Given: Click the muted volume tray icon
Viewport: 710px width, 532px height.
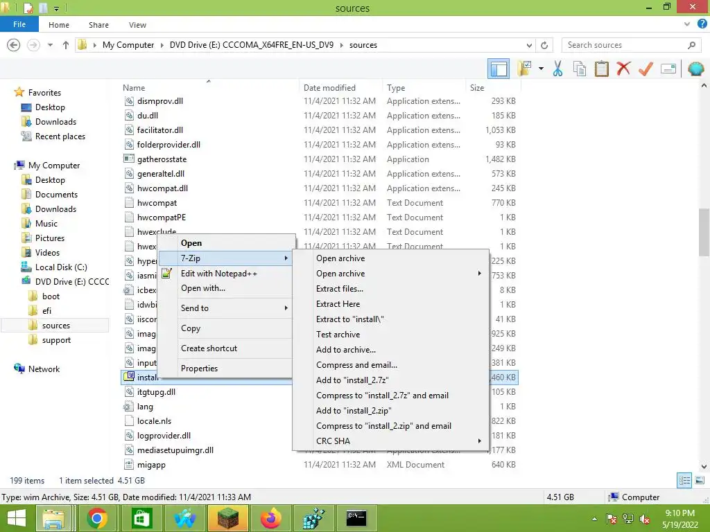Looking at the screenshot, I should click(x=645, y=519).
